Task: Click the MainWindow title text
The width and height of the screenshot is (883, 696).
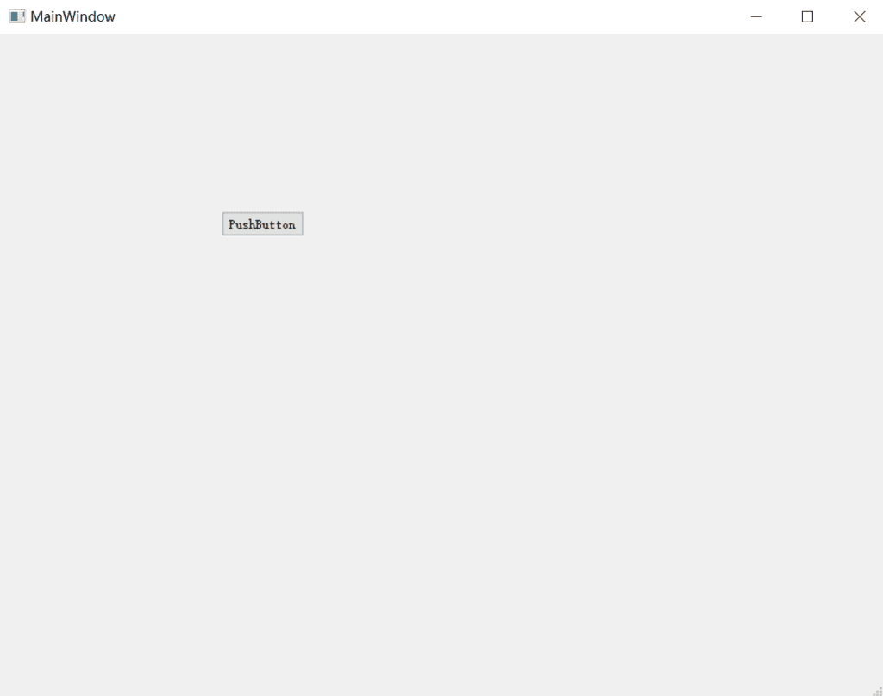Action: [72, 16]
